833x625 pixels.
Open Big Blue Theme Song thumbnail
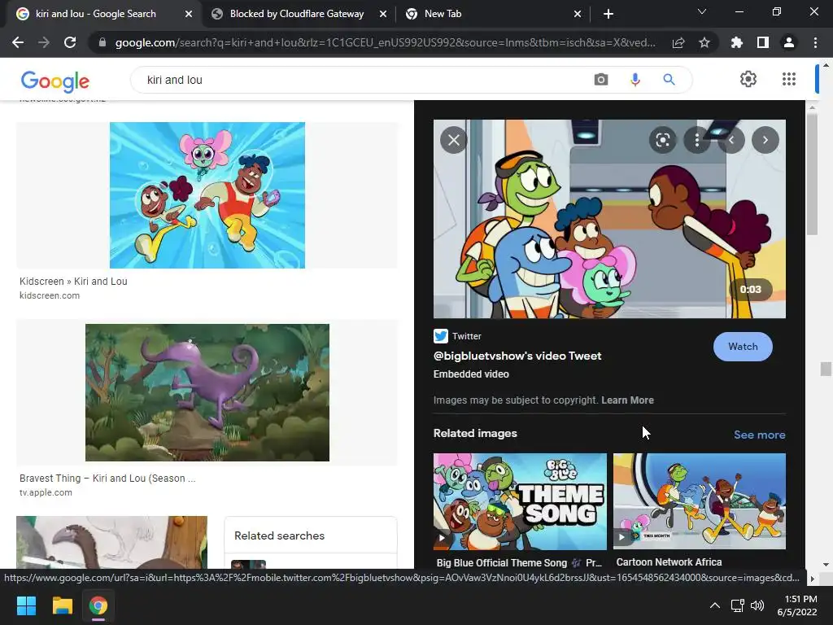(520, 501)
